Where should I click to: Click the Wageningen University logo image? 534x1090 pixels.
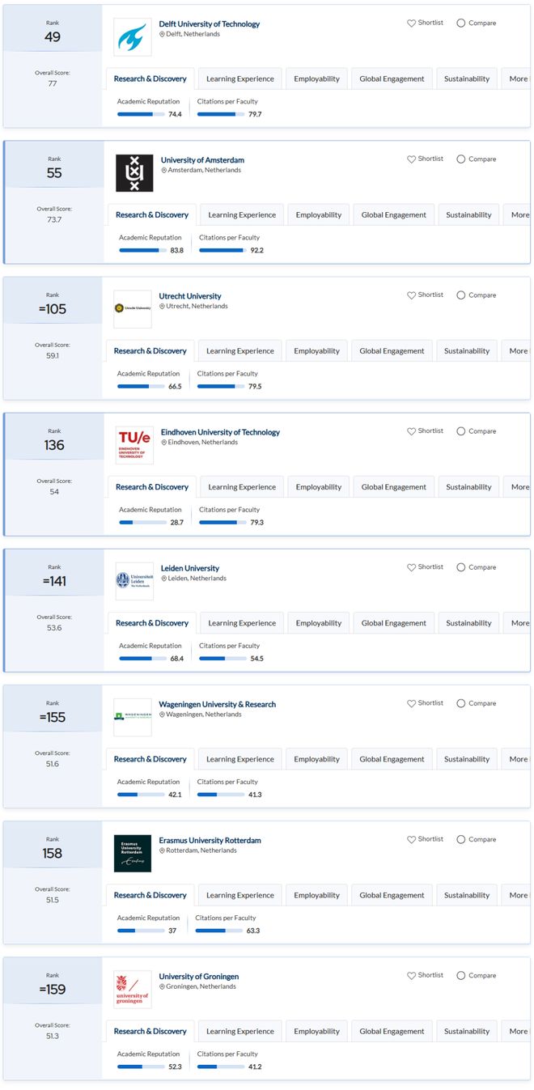pyautogui.click(x=133, y=717)
